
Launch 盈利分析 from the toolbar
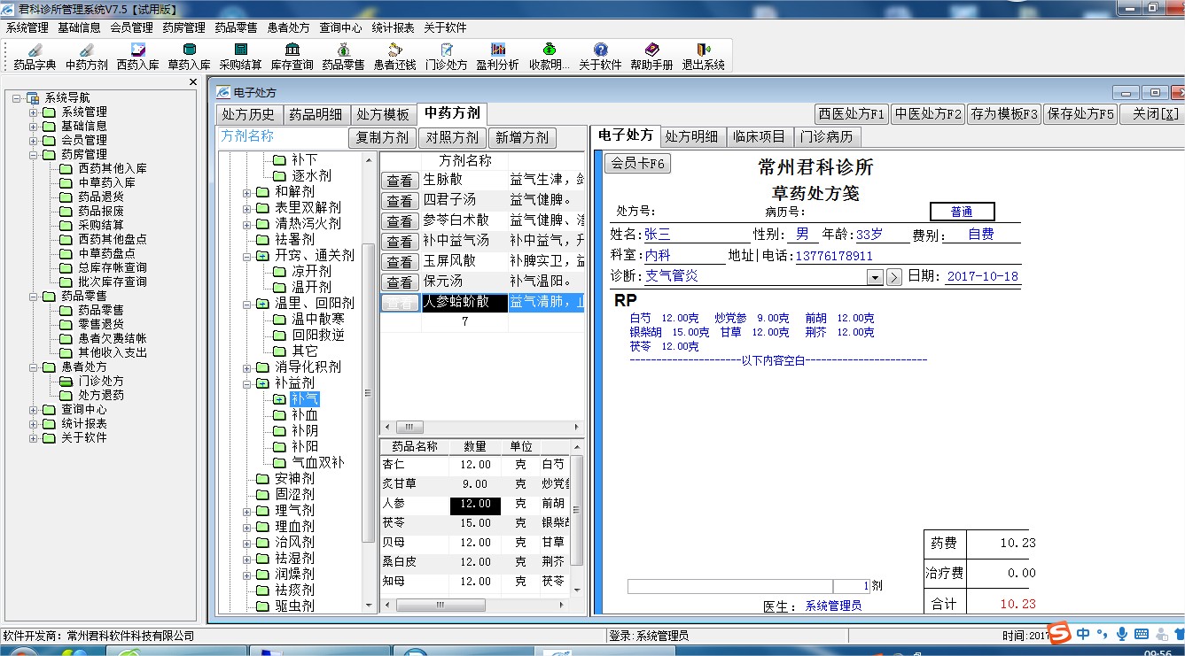497,56
